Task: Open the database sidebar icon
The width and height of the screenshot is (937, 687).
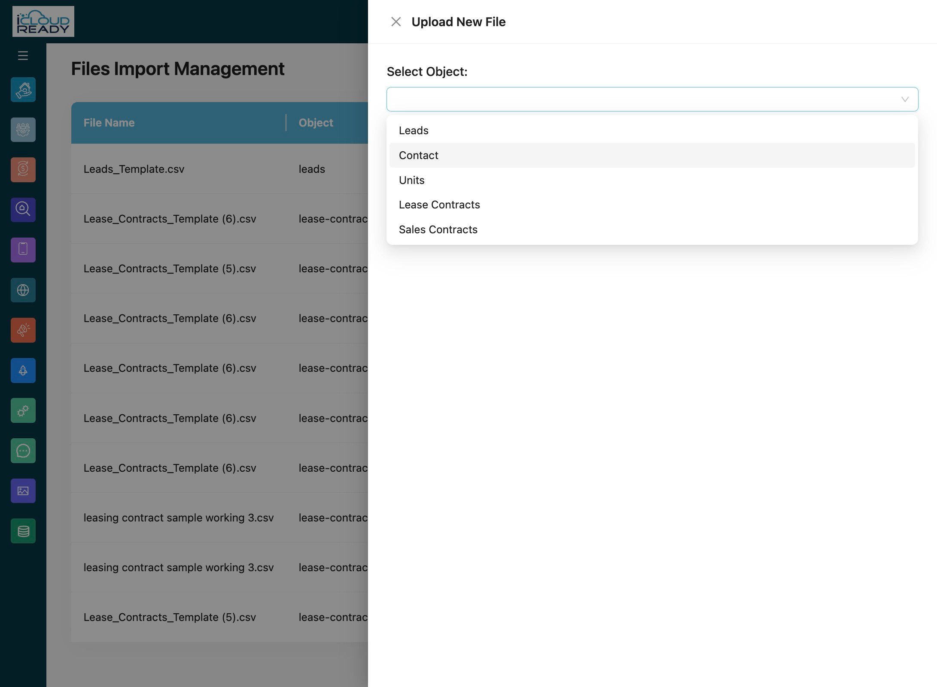Action: click(x=23, y=531)
